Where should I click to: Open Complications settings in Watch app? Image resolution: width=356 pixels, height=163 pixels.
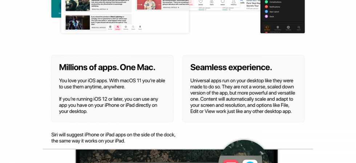click(283, 2)
